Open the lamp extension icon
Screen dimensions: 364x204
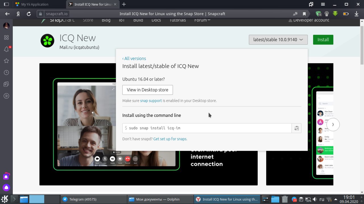coord(327,14)
